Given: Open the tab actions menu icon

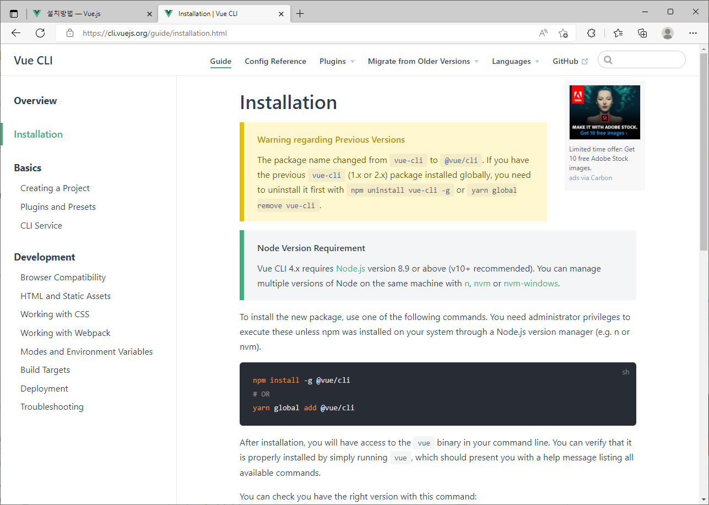Looking at the screenshot, I should pos(14,14).
